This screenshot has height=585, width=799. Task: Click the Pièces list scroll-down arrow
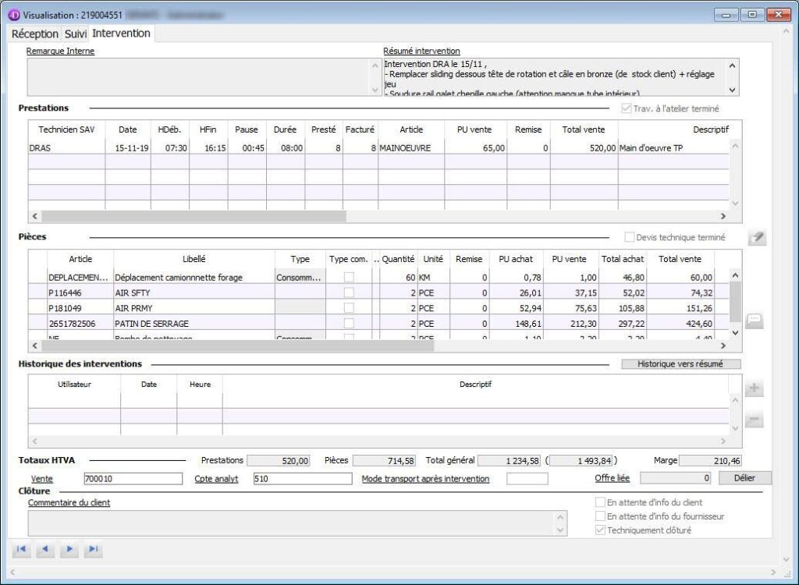[x=733, y=334]
